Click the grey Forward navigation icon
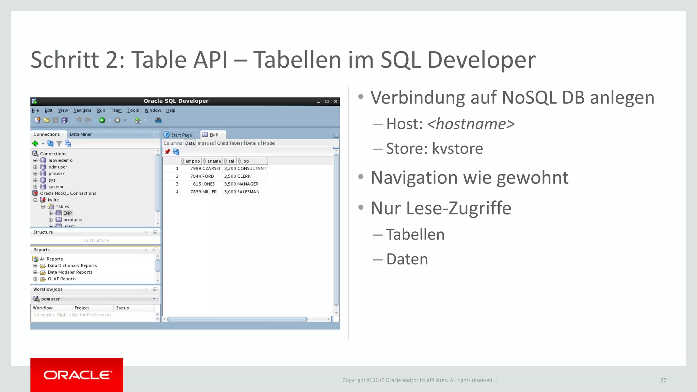 (117, 120)
